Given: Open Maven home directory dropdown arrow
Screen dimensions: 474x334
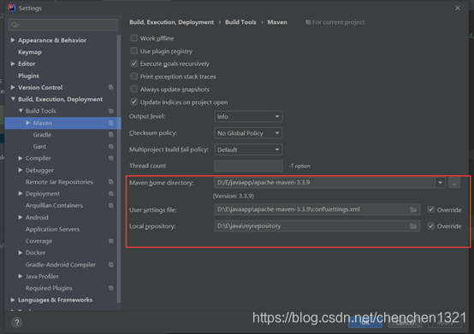Looking at the screenshot, I should pos(440,183).
